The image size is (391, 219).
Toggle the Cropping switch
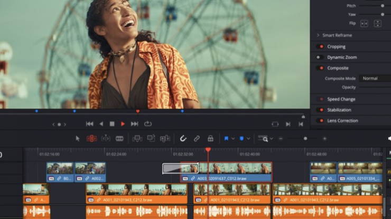coord(320,46)
